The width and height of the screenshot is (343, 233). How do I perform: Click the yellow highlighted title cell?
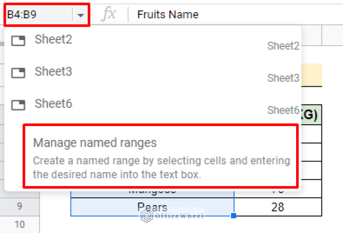[x=312, y=75]
